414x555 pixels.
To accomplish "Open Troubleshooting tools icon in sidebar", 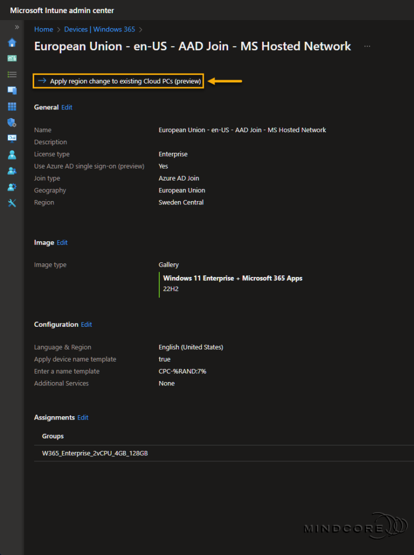I will pos(12,203).
